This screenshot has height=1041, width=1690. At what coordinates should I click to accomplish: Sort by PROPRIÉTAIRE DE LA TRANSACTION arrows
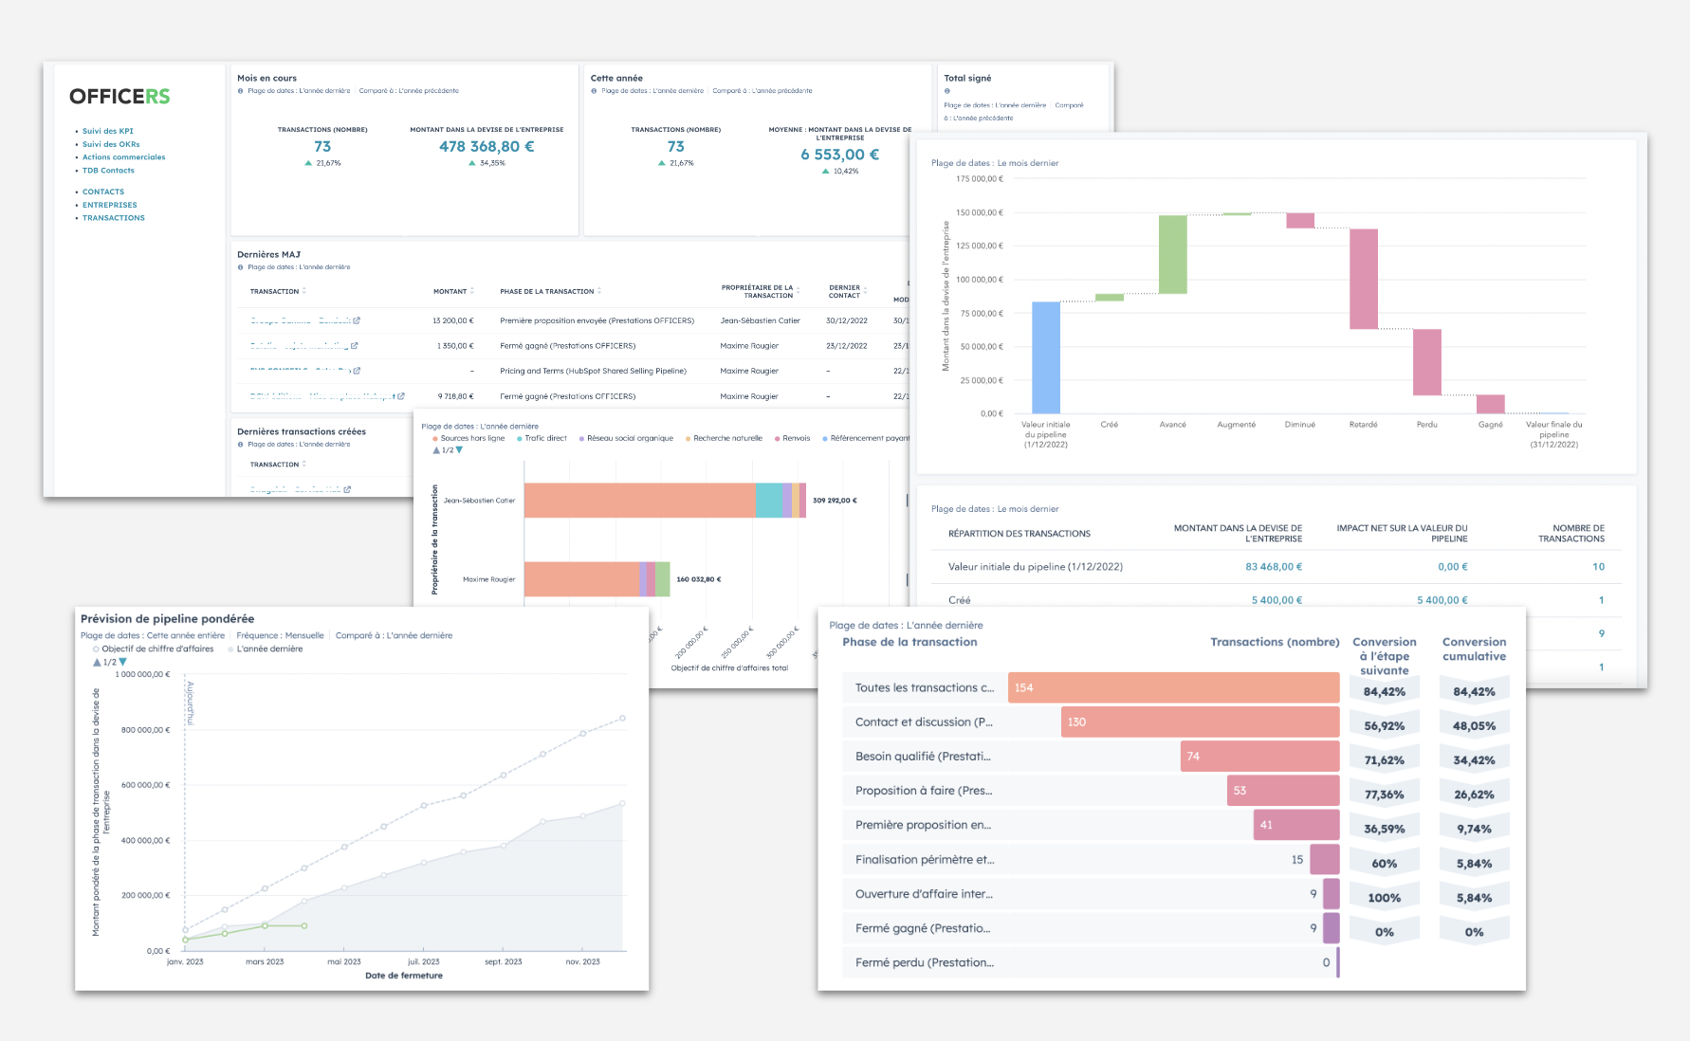798,291
